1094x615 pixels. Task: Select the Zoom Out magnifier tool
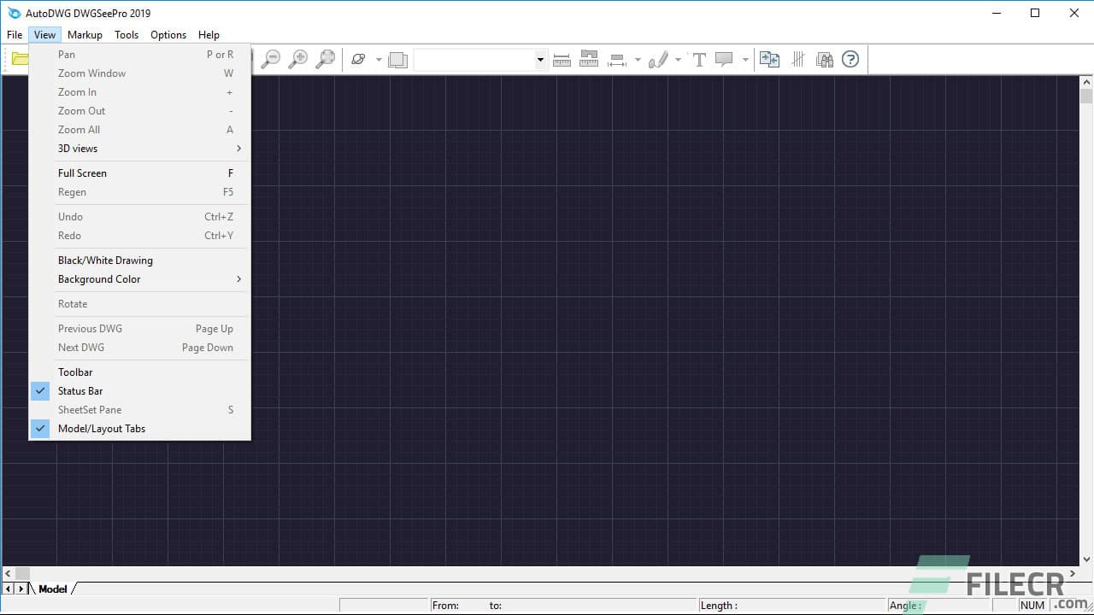[x=271, y=59]
